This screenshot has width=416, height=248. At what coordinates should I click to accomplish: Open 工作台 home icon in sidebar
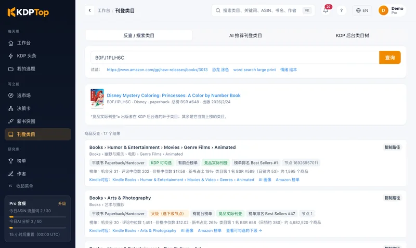coord(37,43)
